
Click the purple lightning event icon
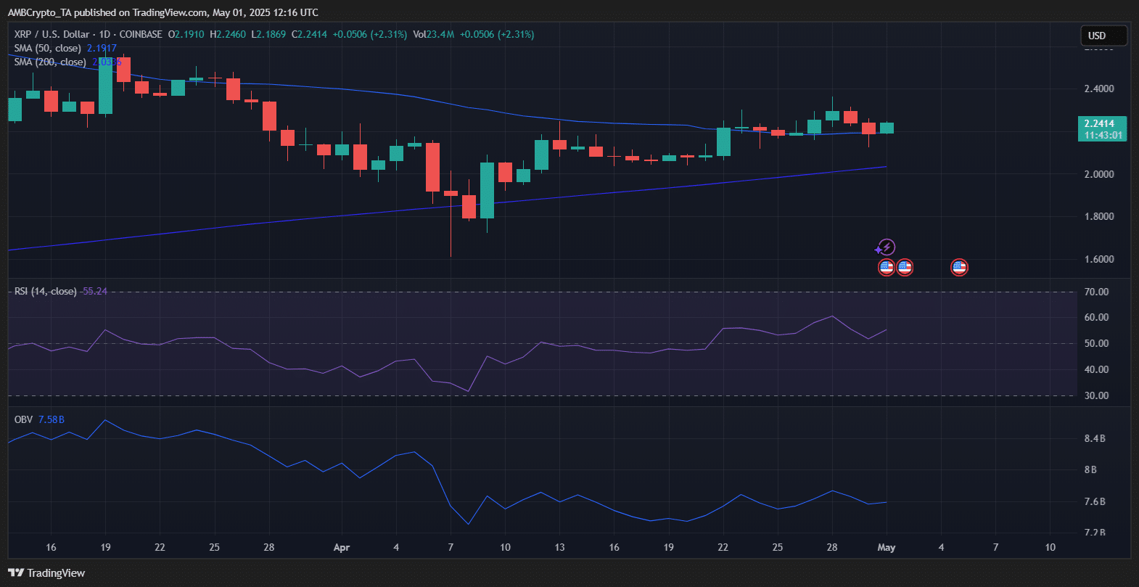[886, 247]
